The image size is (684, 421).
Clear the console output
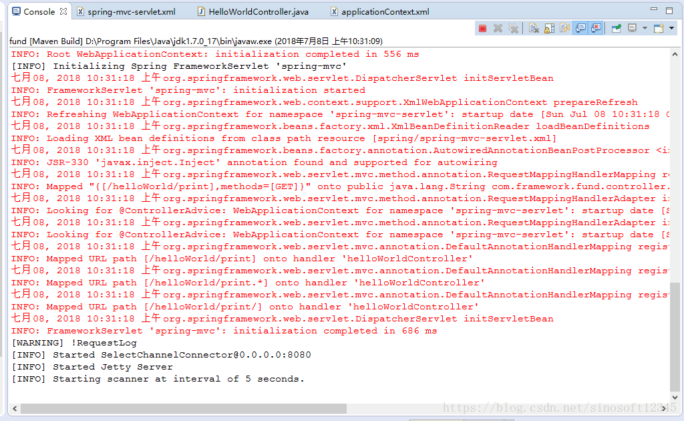(534, 28)
